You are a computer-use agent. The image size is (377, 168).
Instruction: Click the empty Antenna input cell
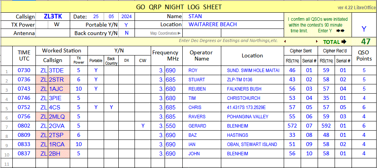(53, 33)
